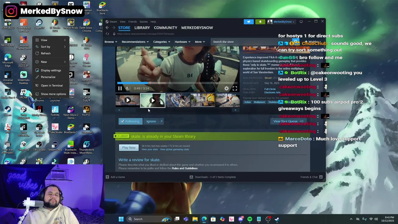
Task: Open the Friends menu
Action: click(x=132, y=21)
